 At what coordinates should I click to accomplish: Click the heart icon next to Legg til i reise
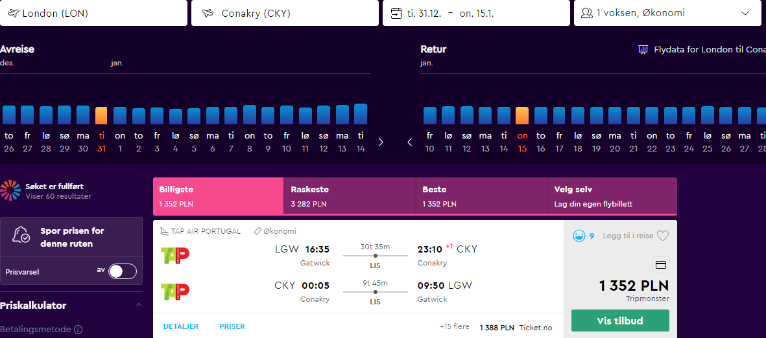662,236
